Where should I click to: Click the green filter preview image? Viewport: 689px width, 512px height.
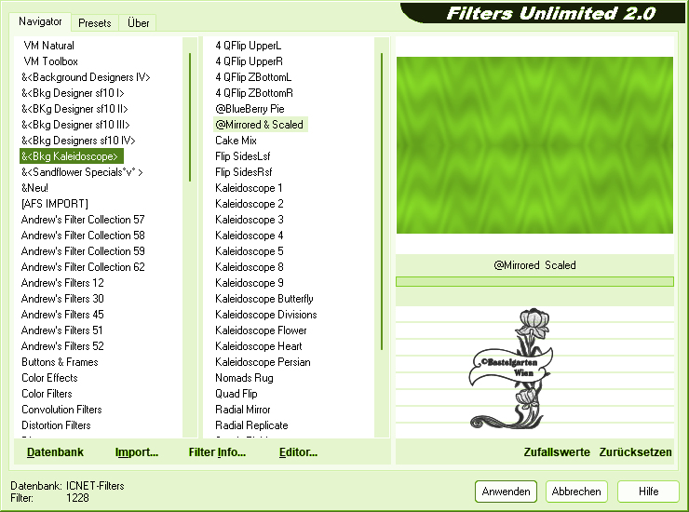[x=534, y=145]
